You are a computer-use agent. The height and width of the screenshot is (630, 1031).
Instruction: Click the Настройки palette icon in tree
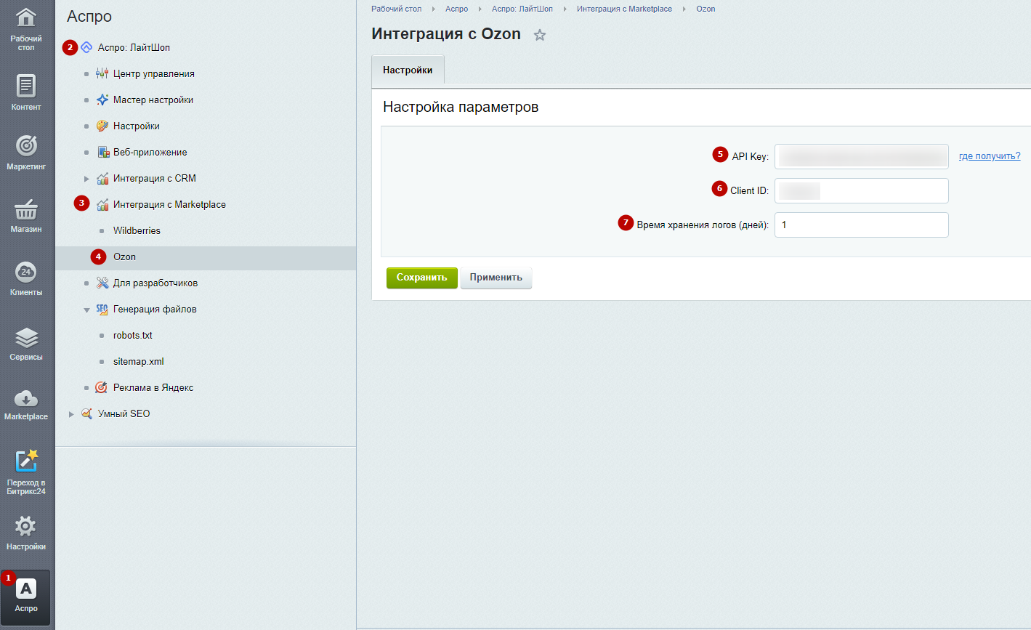click(102, 126)
